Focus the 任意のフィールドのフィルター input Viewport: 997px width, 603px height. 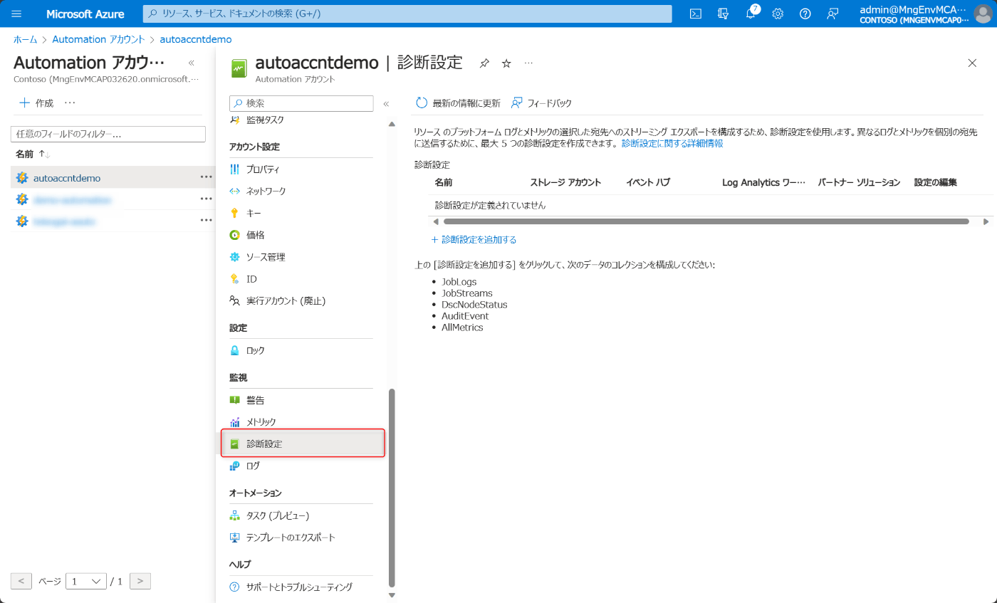click(x=108, y=134)
